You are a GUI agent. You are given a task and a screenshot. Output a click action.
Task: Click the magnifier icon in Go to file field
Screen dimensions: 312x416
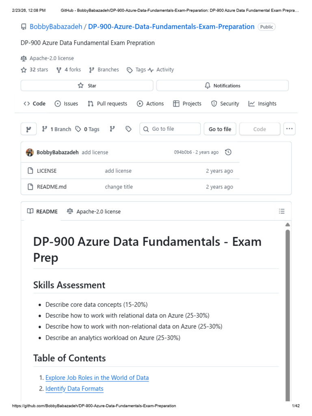tap(146, 129)
